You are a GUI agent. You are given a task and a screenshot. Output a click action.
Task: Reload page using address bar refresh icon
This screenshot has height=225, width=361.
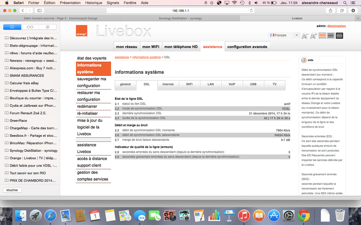[x=251, y=11]
